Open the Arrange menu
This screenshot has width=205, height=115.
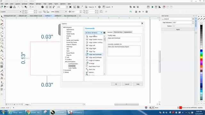coord(25,4)
